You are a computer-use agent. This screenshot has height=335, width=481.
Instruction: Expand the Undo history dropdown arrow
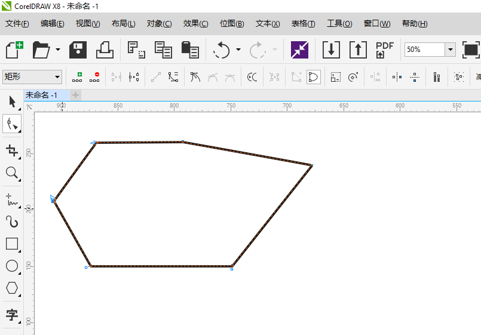click(238, 50)
